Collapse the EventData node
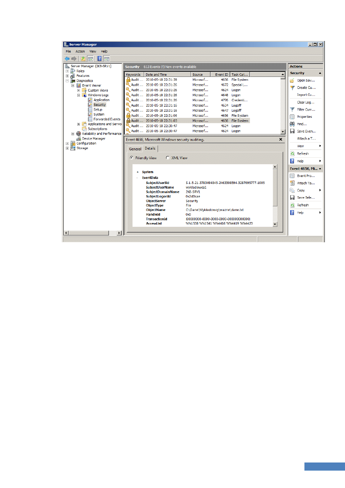Image resolution: width=345 pixels, height=488 pixels. (x=138, y=178)
